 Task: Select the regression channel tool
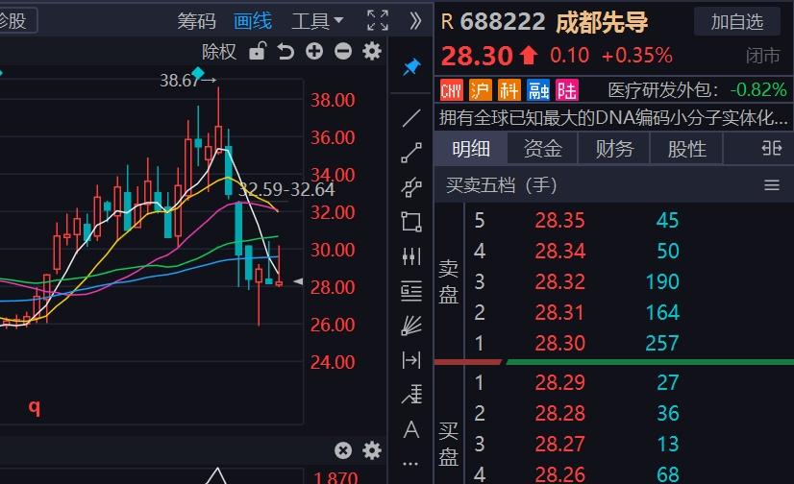(x=411, y=394)
